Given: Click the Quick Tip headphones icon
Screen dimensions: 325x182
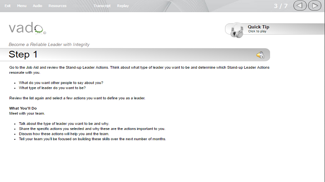Looking at the screenshot, I should (237, 31).
